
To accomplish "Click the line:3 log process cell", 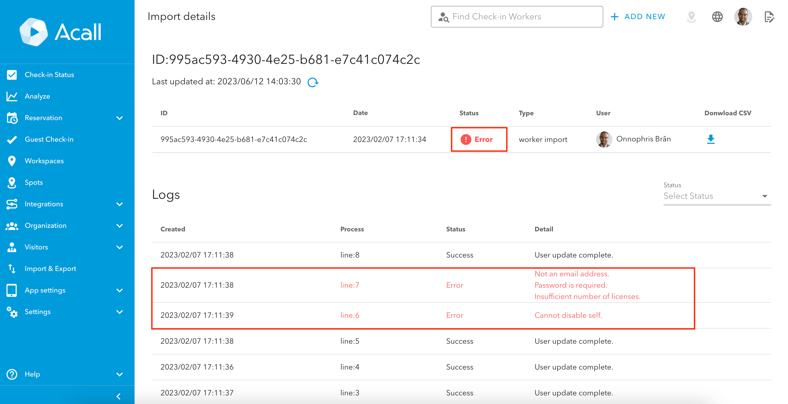I will pos(350,393).
